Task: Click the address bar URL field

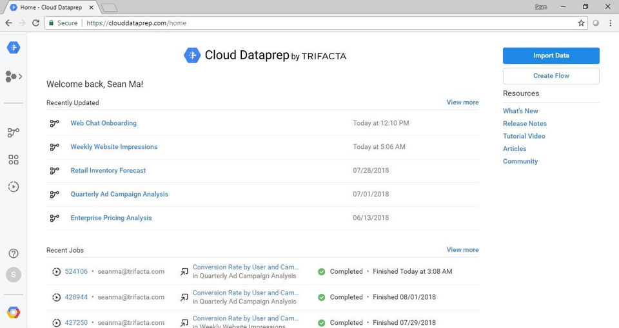Action: [316, 23]
